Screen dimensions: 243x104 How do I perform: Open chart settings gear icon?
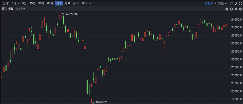[x=236, y=9]
